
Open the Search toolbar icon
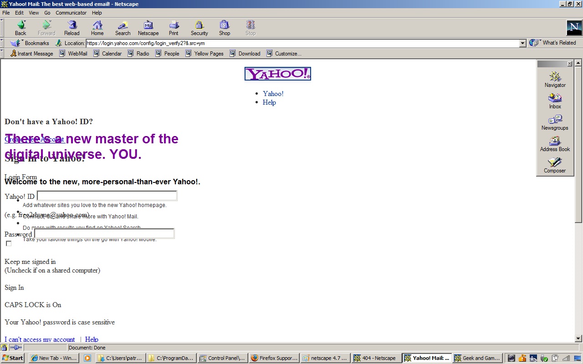point(123,28)
